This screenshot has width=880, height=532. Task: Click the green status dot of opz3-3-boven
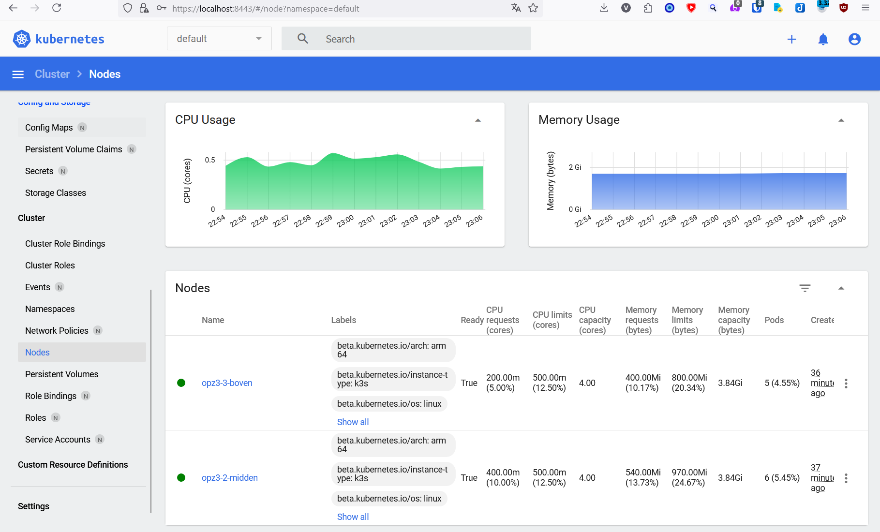(181, 383)
